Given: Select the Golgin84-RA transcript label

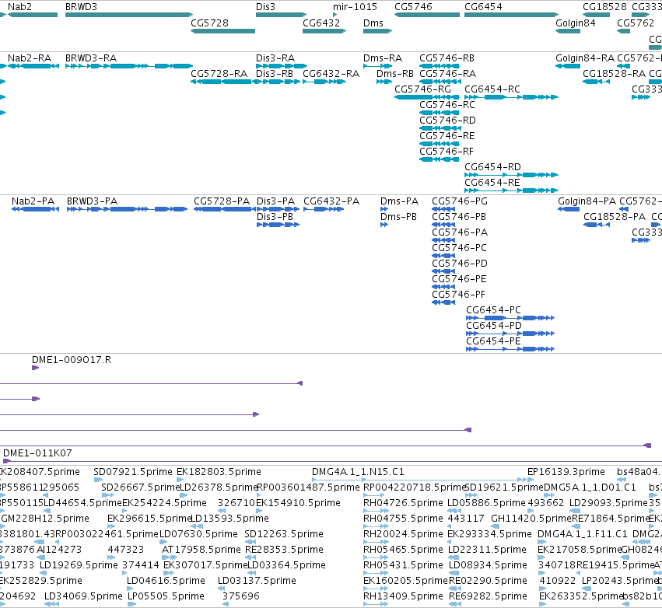Looking at the screenshot, I should (585, 58).
